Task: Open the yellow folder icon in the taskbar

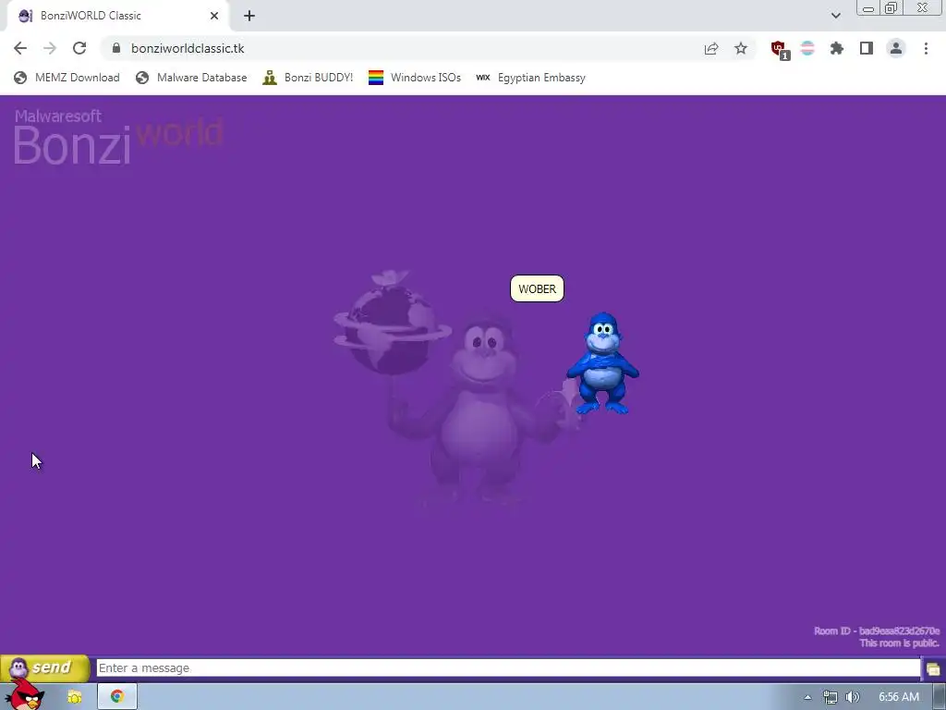Action: pyautogui.click(x=75, y=697)
